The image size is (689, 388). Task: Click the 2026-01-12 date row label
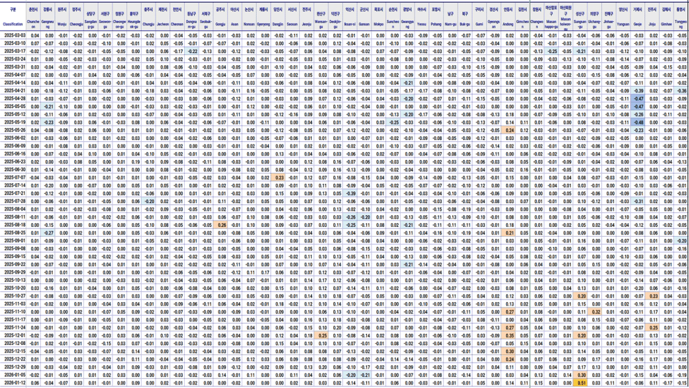click(13, 383)
